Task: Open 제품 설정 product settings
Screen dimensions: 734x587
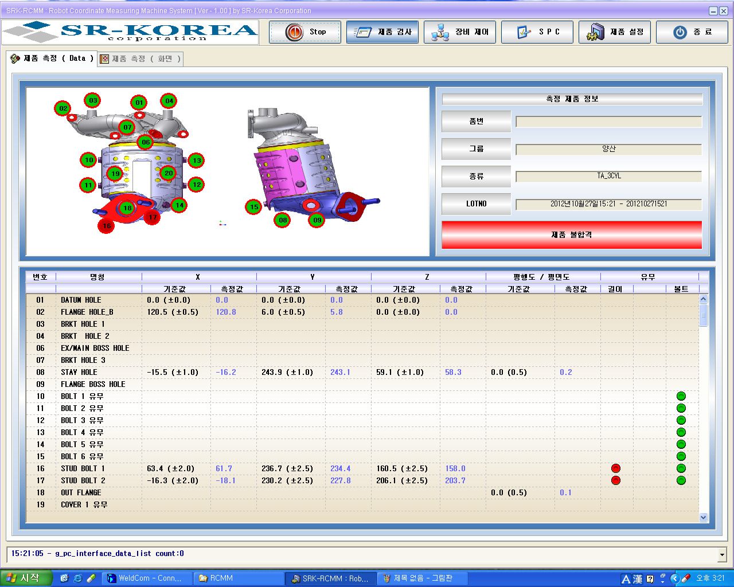Action: (615, 32)
